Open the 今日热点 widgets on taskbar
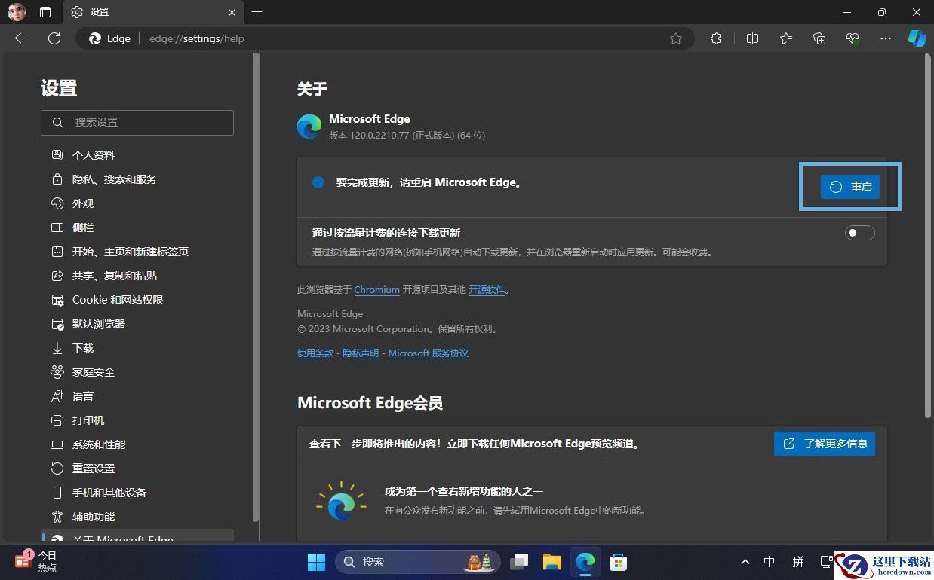This screenshot has width=934, height=580. coord(36,561)
